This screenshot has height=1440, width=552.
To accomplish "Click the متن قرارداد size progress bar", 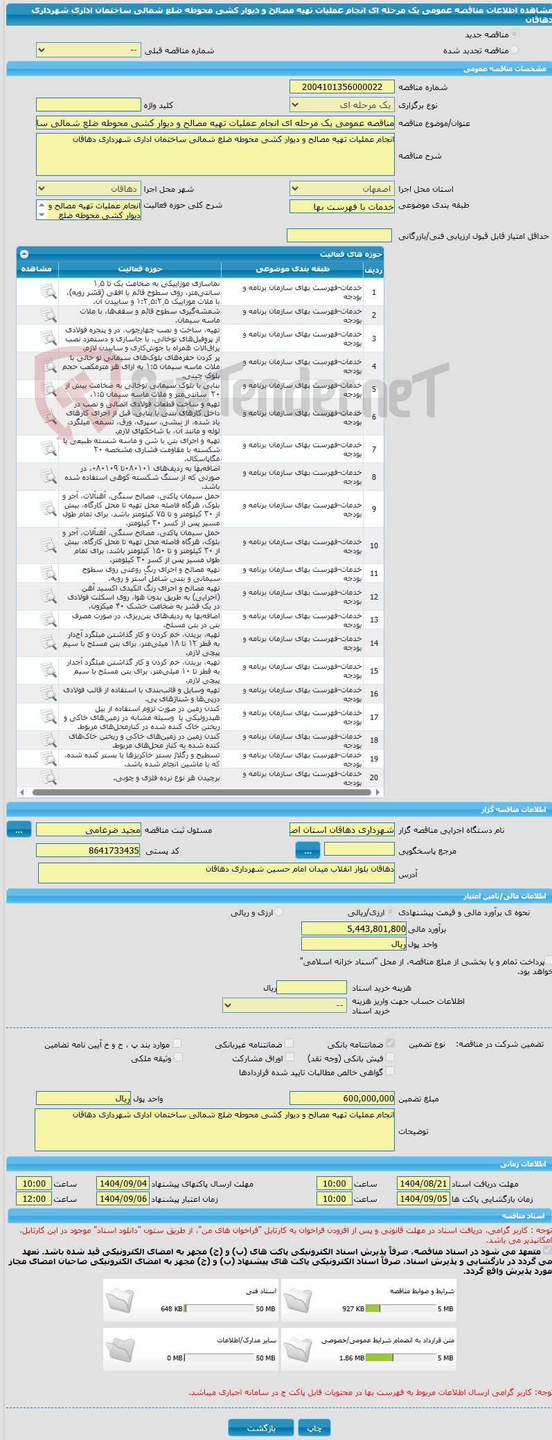I will pyautogui.click(x=400, y=1358).
